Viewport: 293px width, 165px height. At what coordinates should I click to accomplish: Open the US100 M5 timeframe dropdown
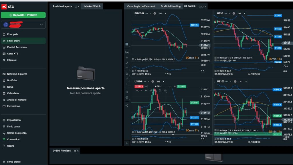[x=161, y=82]
